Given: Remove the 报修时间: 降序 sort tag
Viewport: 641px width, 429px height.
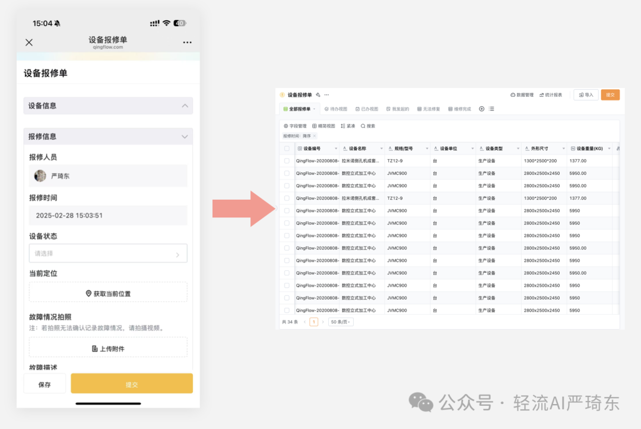Looking at the screenshot, I should pyautogui.click(x=315, y=136).
